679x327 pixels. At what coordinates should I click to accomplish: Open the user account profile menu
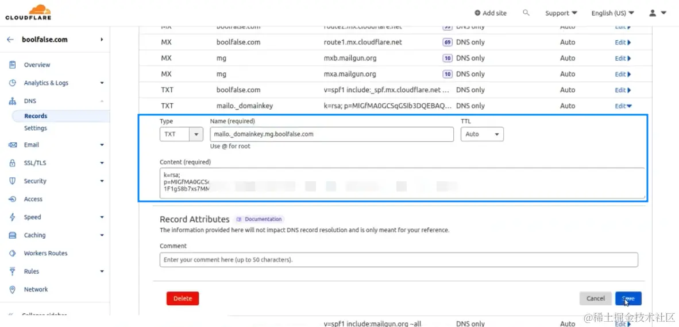point(657,13)
